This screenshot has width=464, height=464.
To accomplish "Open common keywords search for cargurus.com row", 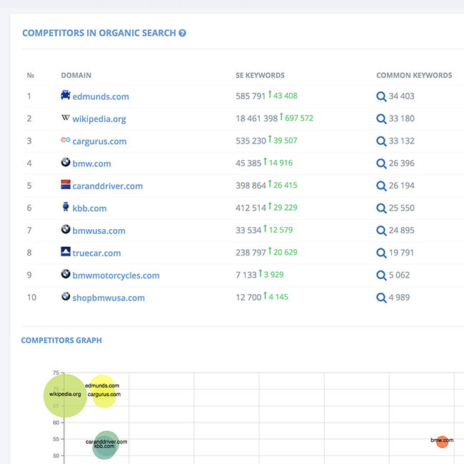I will pyautogui.click(x=381, y=141).
